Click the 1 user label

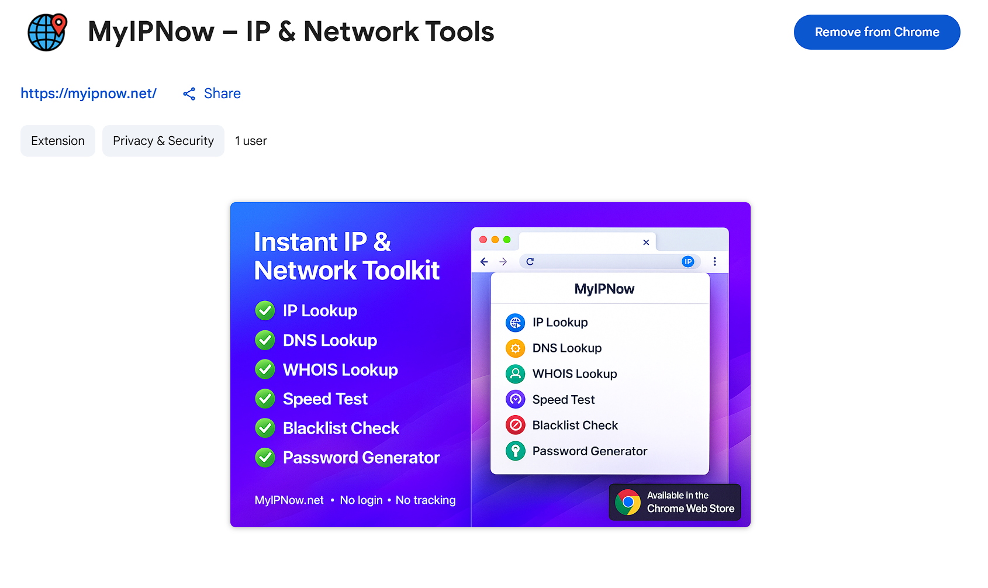pos(250,140)
